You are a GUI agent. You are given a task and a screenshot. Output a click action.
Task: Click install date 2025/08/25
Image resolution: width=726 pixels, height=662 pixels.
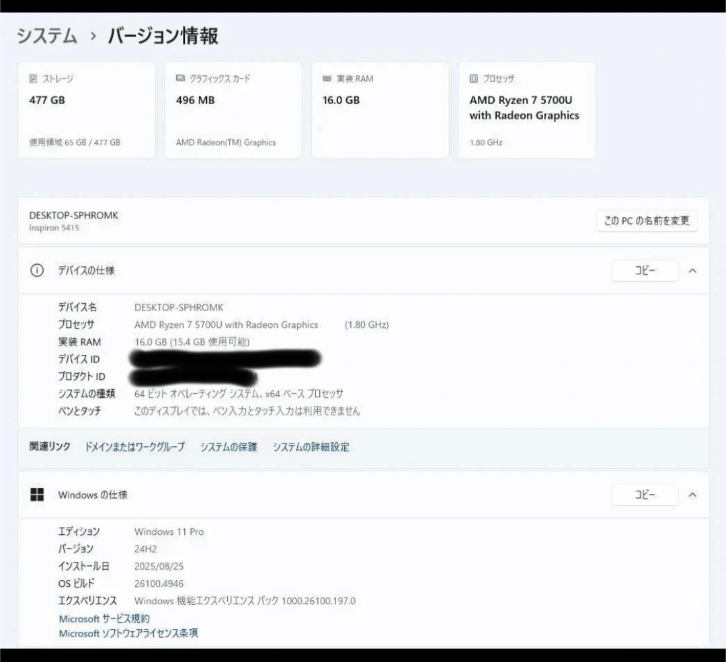point(159,566)
